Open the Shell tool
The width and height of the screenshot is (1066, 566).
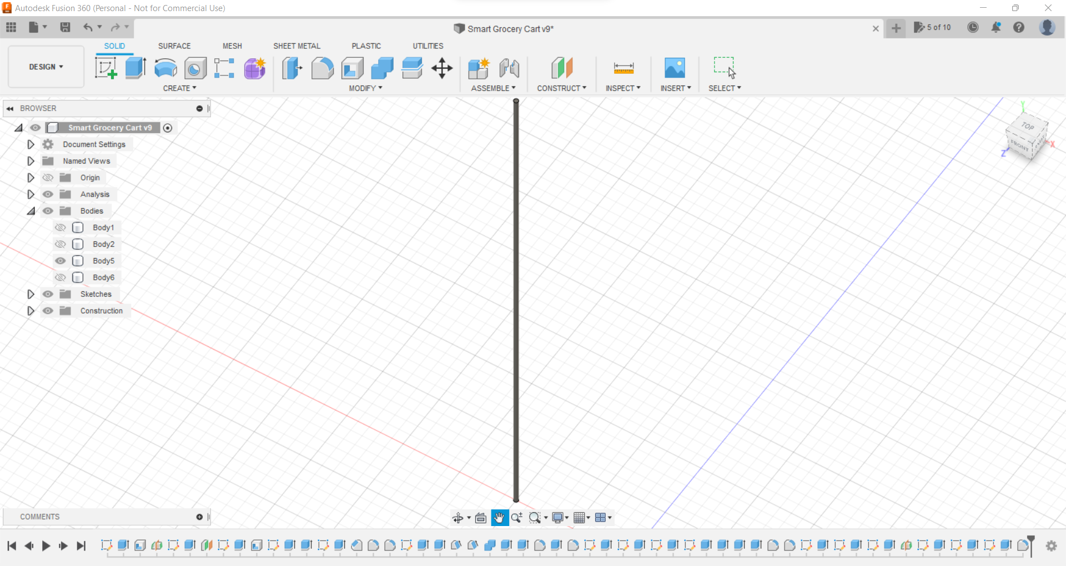353,68
